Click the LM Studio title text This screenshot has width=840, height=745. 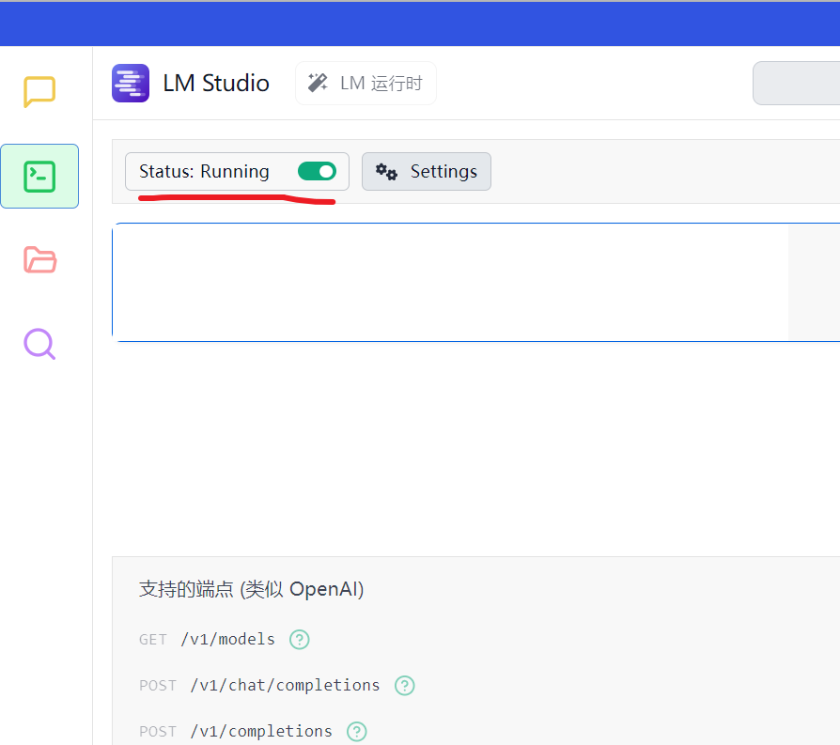pyautogui.click(x=216, y=84)
